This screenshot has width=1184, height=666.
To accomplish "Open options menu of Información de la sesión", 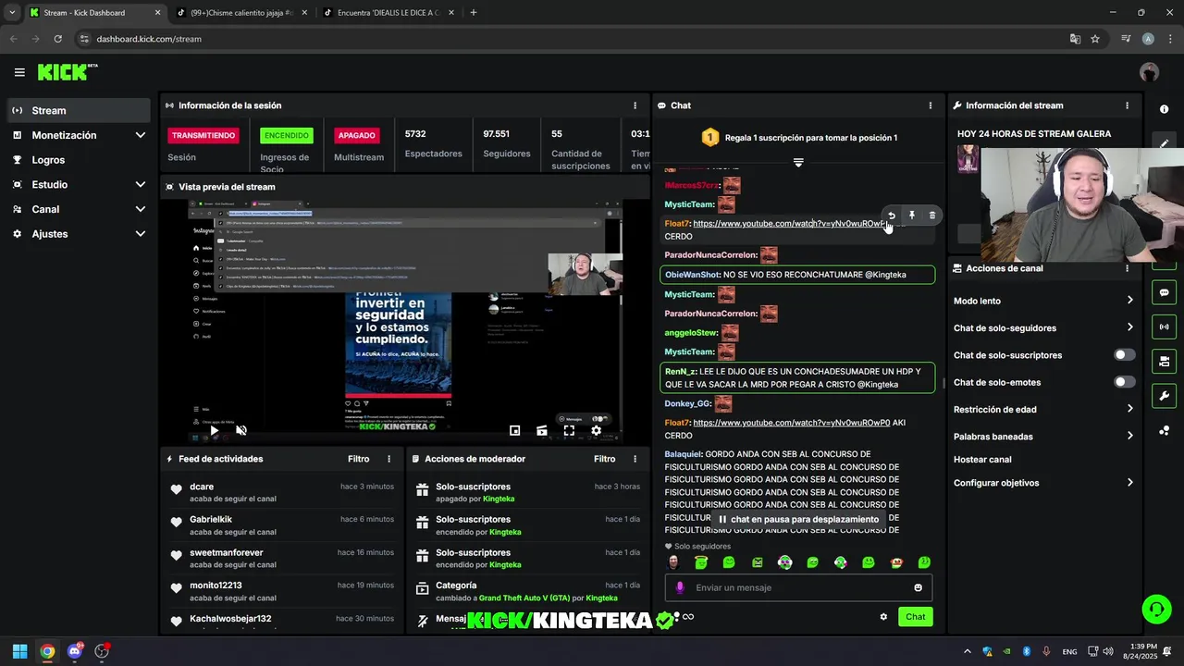I will pyautogui.click(x=635, y=105).
